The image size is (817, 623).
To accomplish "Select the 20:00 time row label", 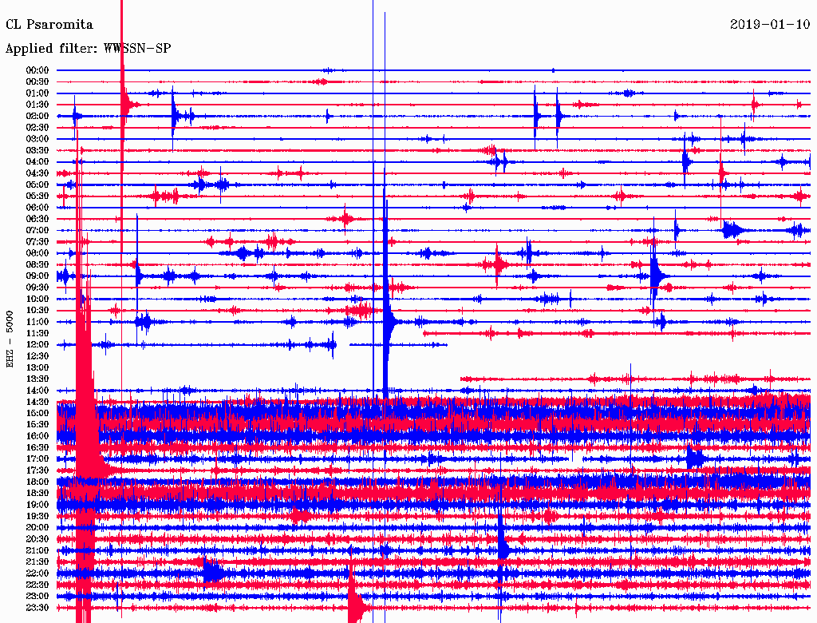I will (x=37, y=528).
